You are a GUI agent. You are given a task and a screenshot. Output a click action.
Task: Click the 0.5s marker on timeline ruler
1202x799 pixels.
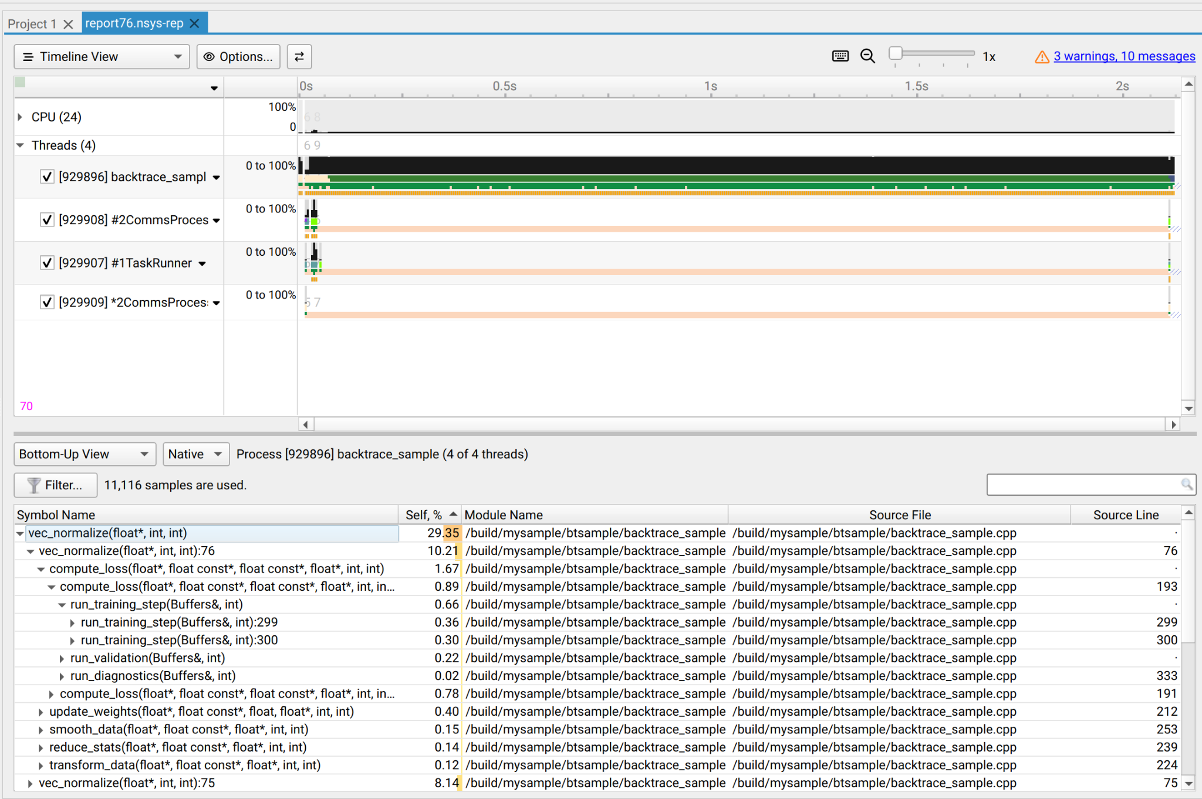[505, 86]
